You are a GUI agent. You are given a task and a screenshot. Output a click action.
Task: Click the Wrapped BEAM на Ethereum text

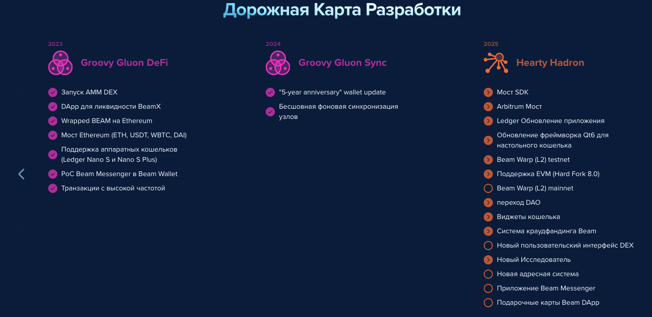tap(107, 121)
